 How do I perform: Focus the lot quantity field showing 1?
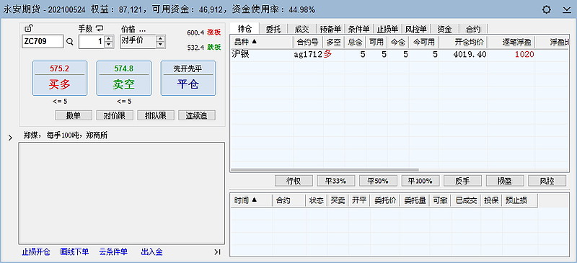(92, 42)
